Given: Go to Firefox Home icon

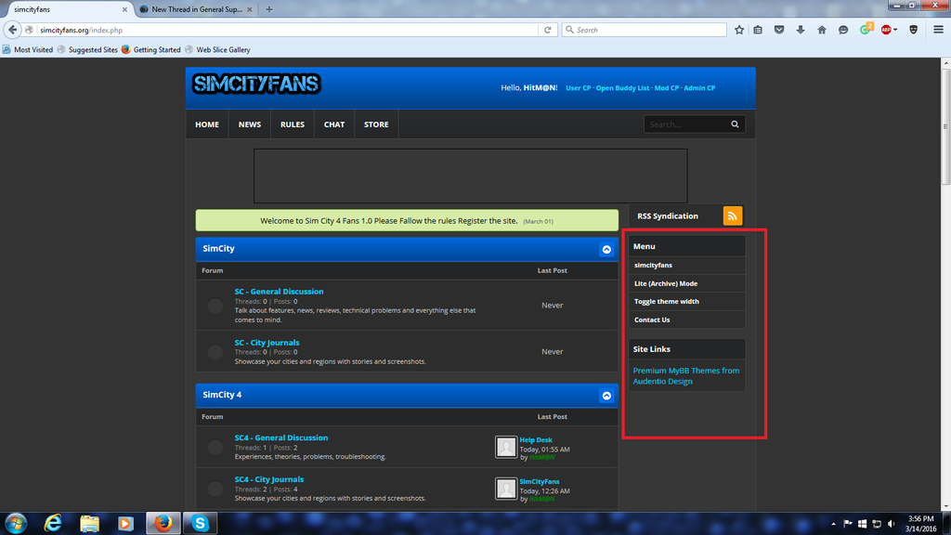Looking at the screenshot, I should pyautogui.click(x=822, y=30).
